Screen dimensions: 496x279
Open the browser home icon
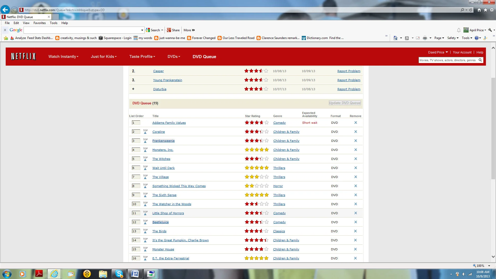[x=479, y=10]
